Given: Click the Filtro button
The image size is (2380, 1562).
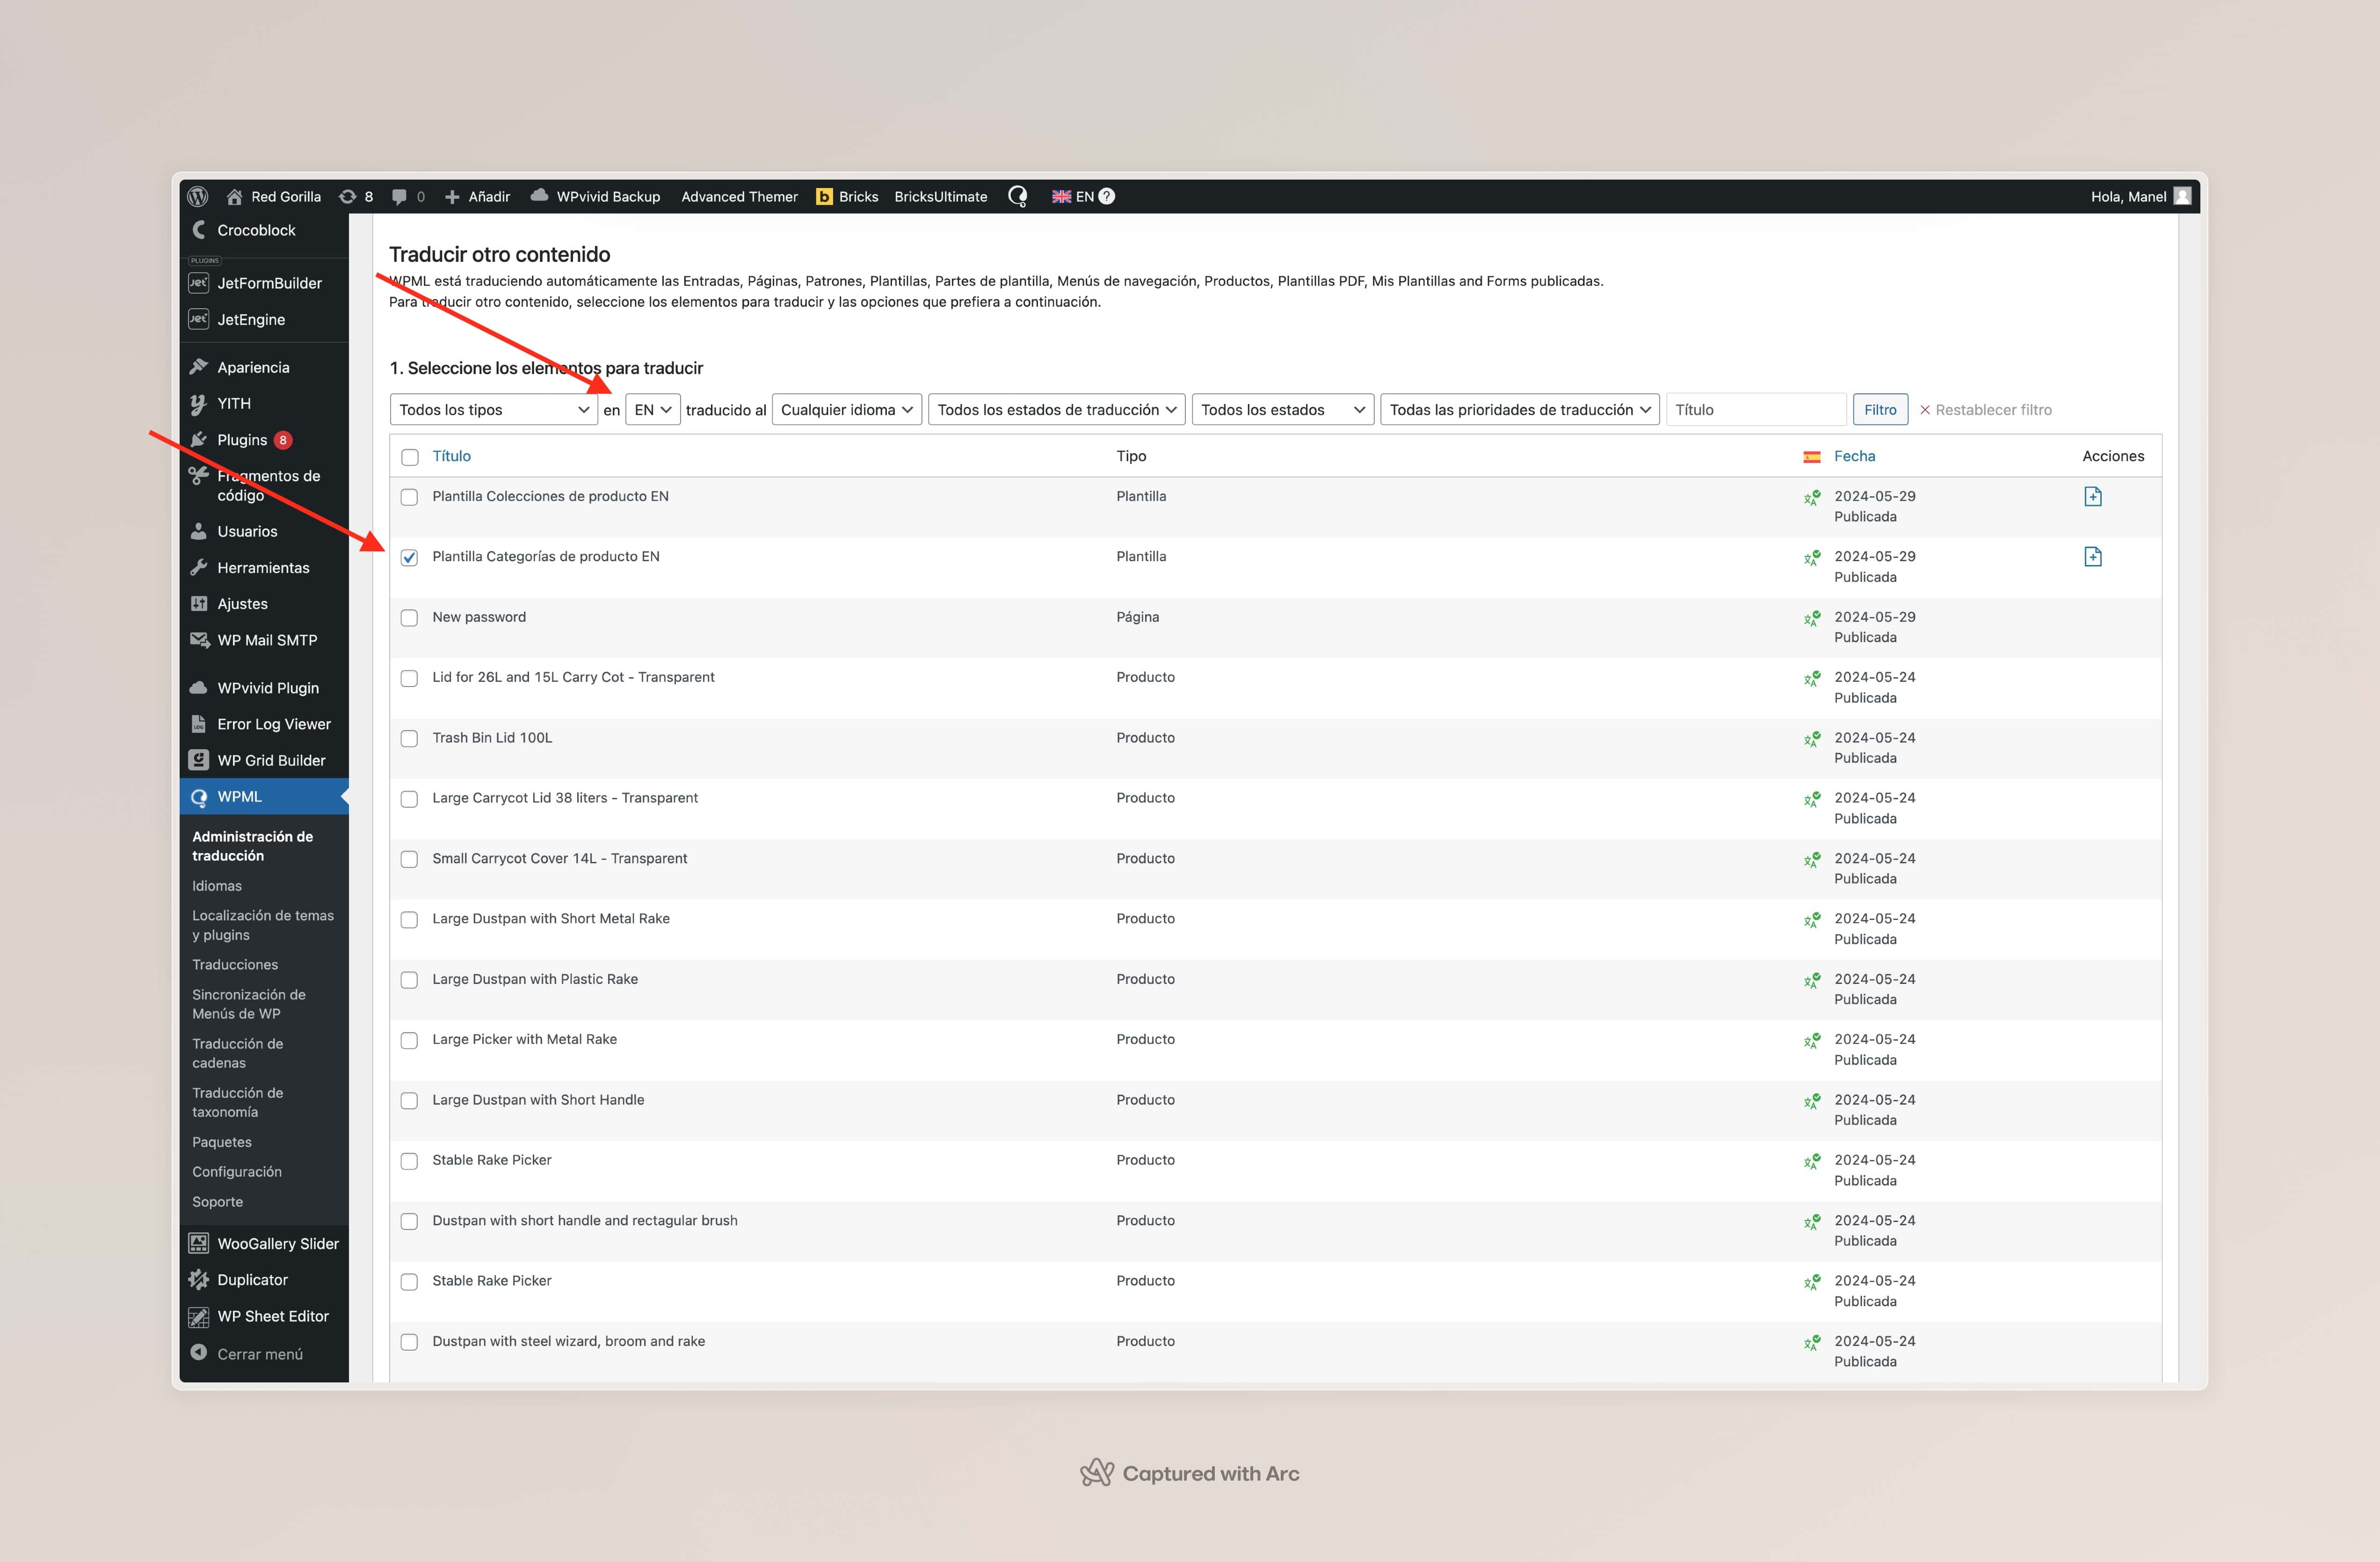Looking at the screenshot, I should click(x=1879, y=410).
